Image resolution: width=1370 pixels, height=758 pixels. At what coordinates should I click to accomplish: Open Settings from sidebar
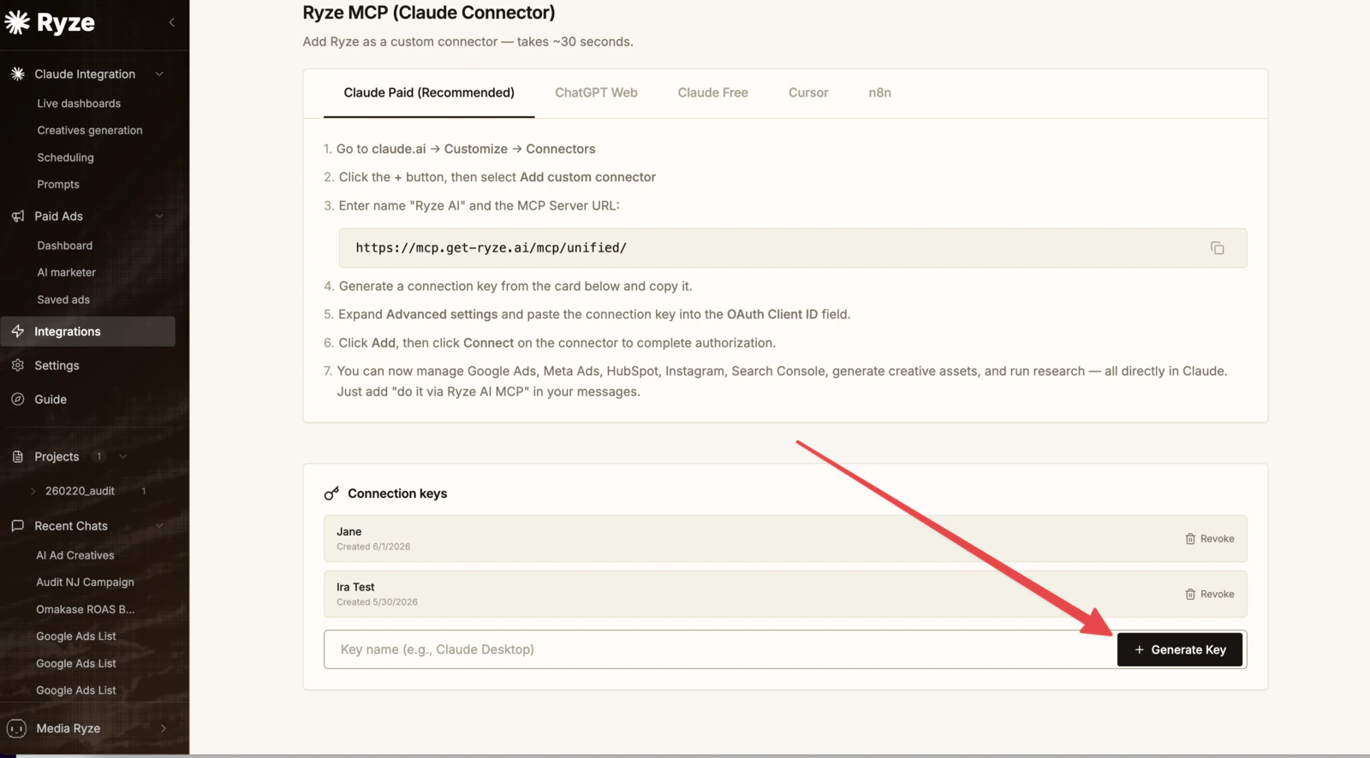click(x=57, y=365)
